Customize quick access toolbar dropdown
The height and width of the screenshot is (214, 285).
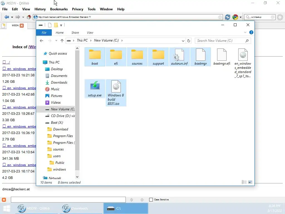coord(61,25)
